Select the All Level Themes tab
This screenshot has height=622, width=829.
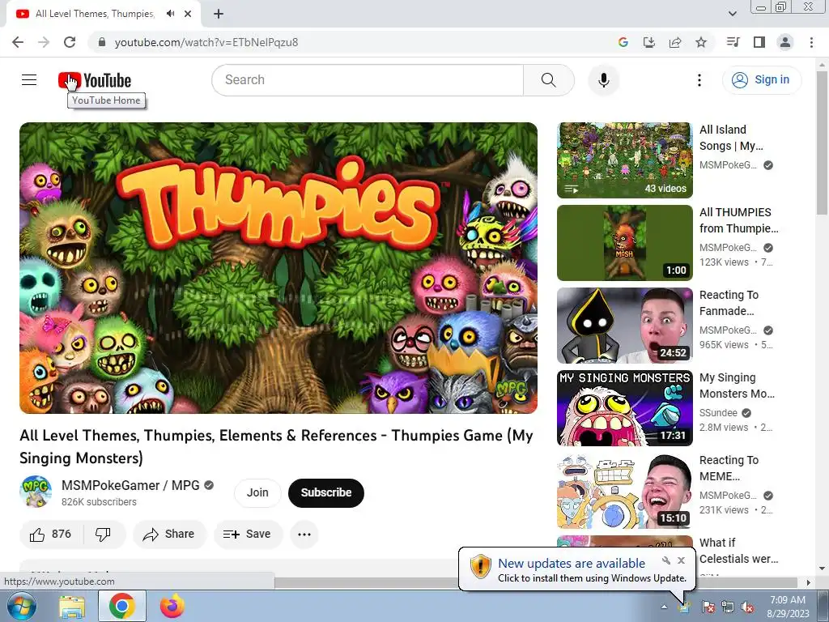click(x=96, y=14)
